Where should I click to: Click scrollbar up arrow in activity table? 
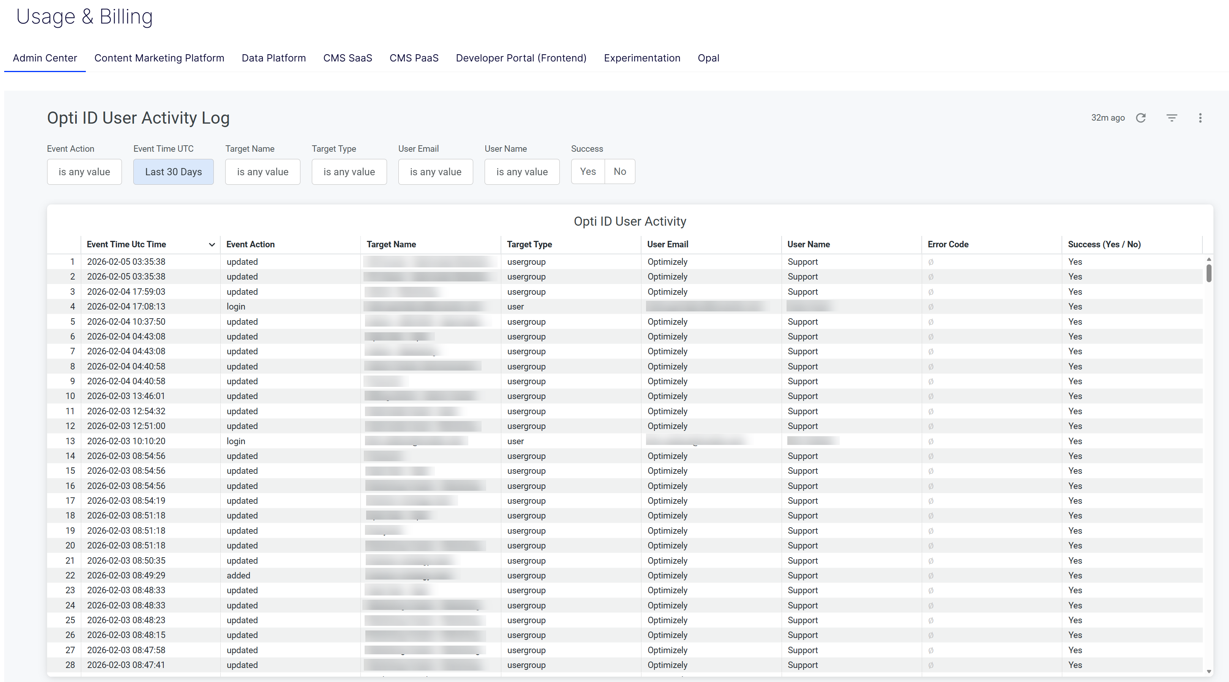click(x=1208, y=259)
